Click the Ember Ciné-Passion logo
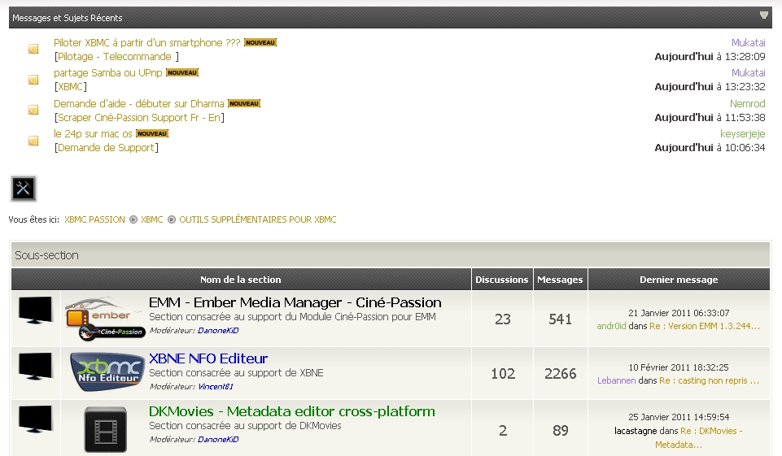The height and width of the screenshot is (456, 782). (x=105, y=319)
